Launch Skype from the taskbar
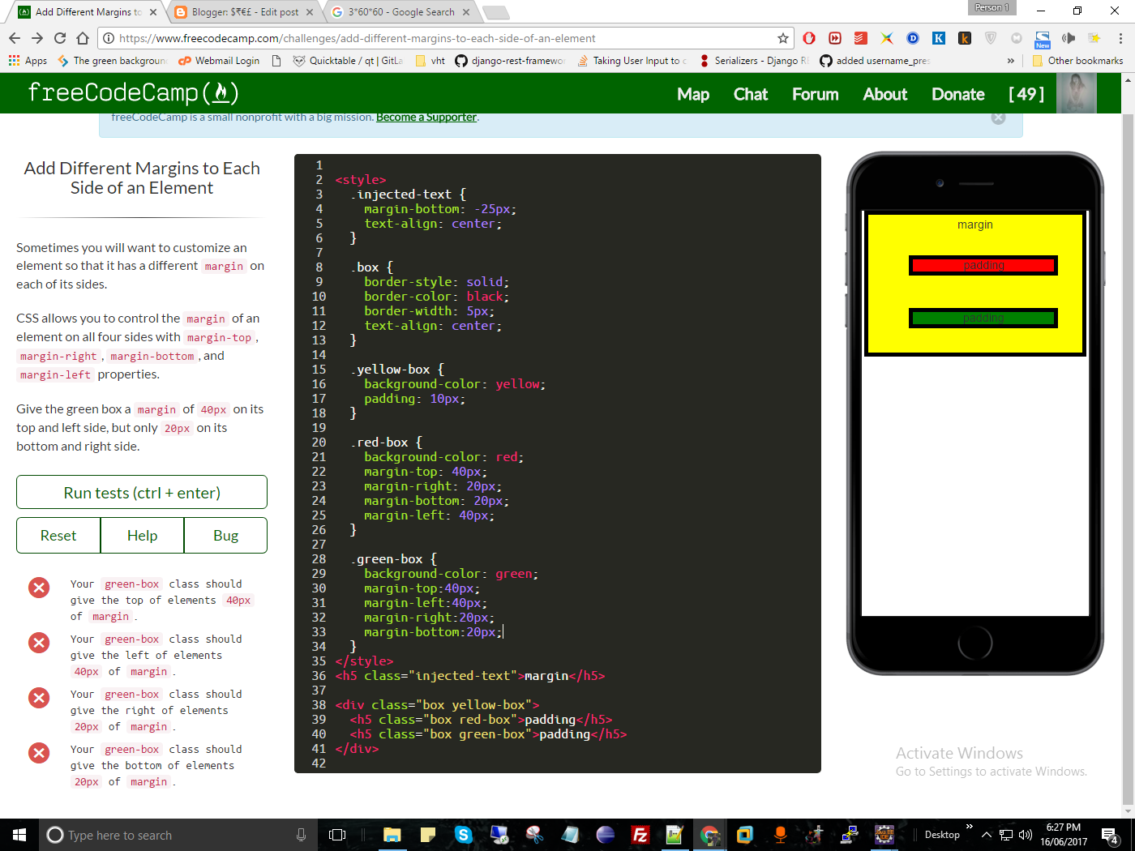This screenshot has width=1135, height=851. (x=464, y=835)
